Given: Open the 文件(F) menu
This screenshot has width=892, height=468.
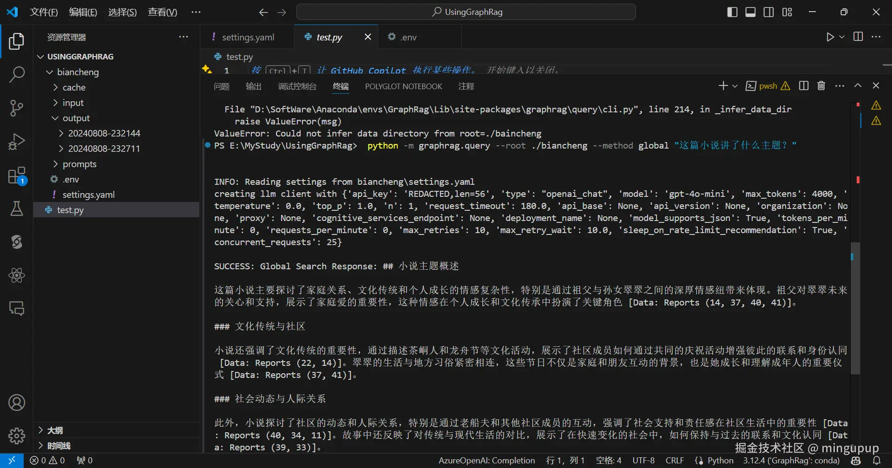Looking at the screenshot, I should click(44, 13).
